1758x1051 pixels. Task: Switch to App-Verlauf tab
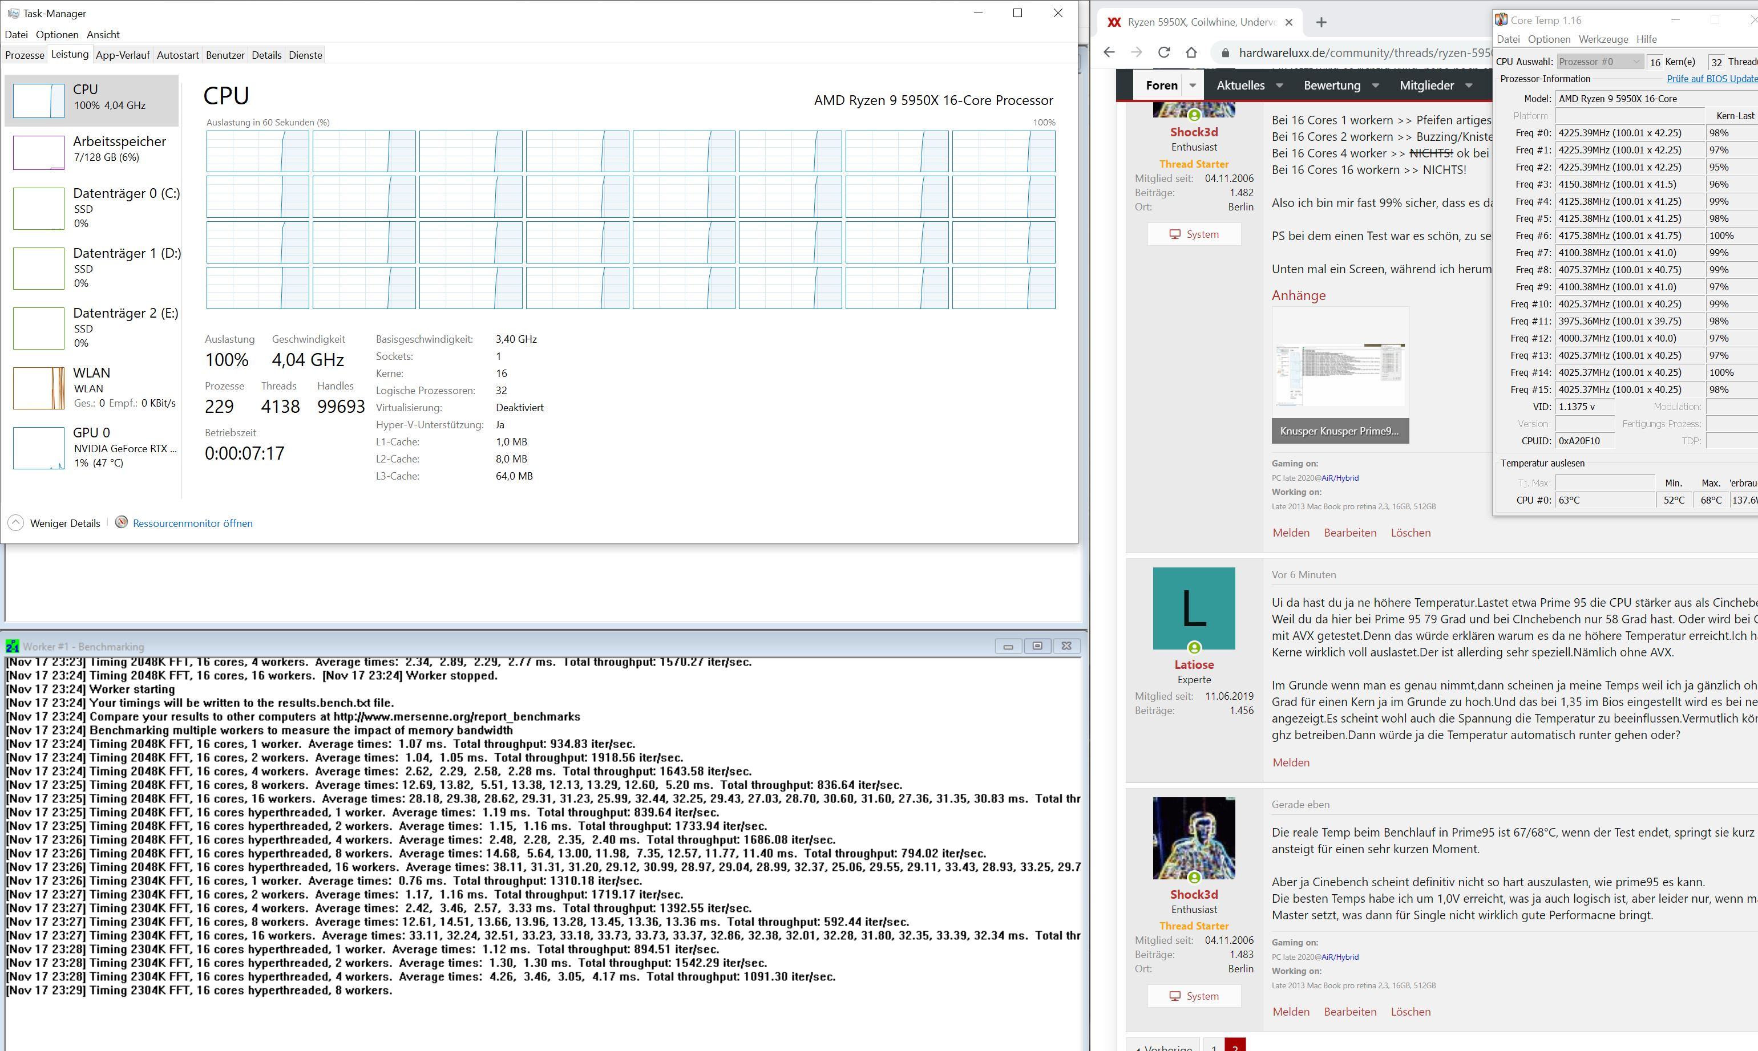tap(123, 55)
